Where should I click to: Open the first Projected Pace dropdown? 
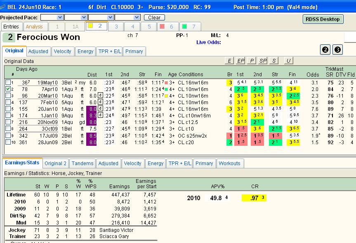(x=60, y=17)
